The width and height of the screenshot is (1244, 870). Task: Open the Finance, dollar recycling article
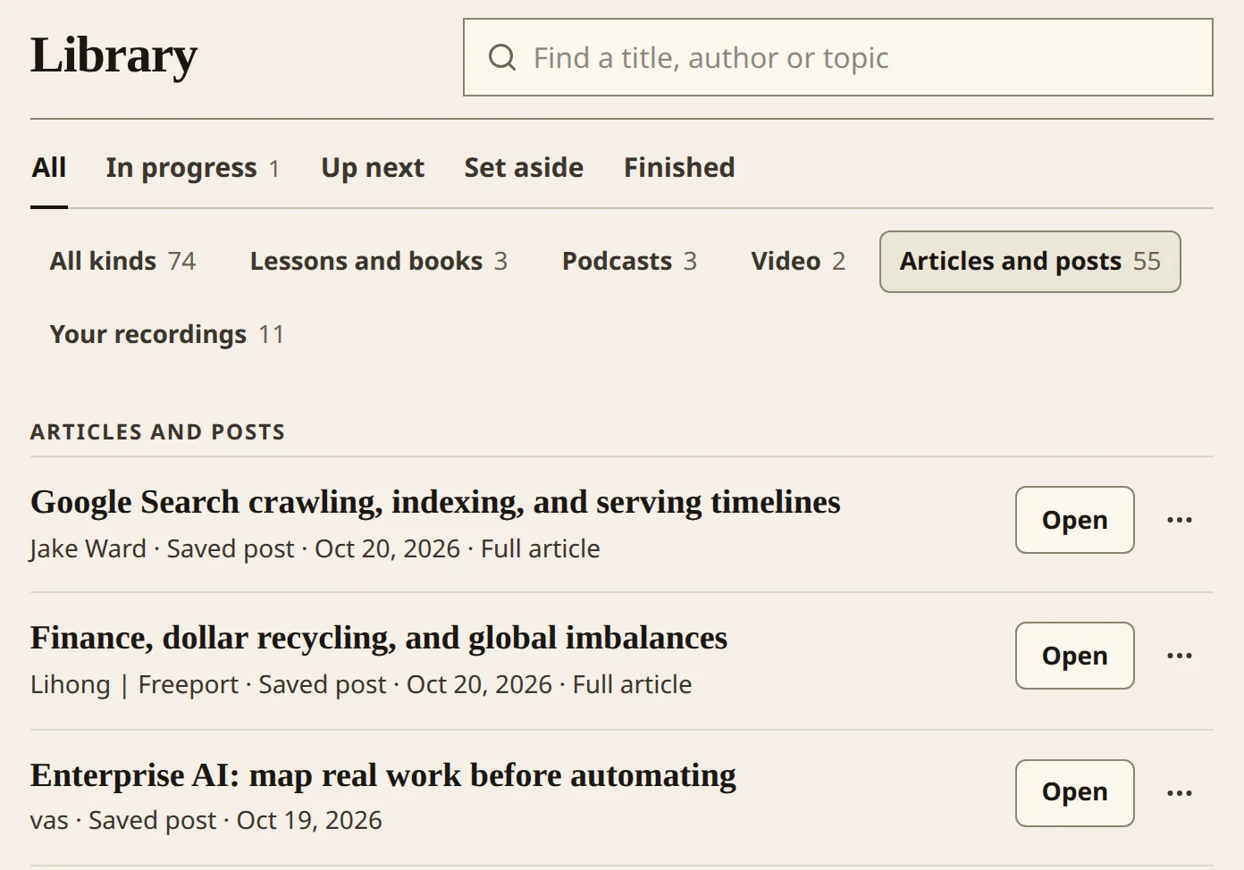[1075, 656]
